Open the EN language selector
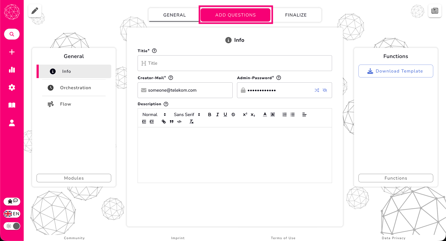The image size is (446, 241). [12, 214]
